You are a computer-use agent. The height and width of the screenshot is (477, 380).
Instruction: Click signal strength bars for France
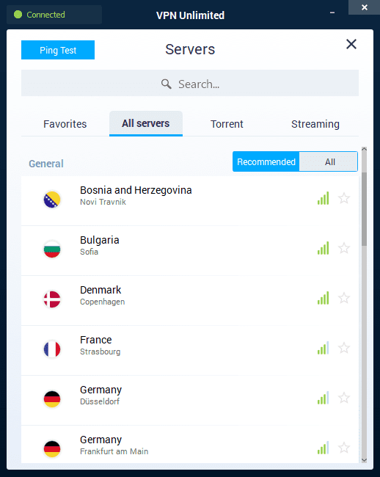coord(324,348)
